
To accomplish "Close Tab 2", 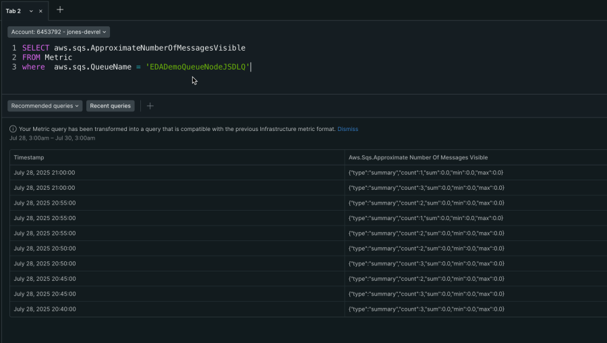I will click(x=40, y=11).
